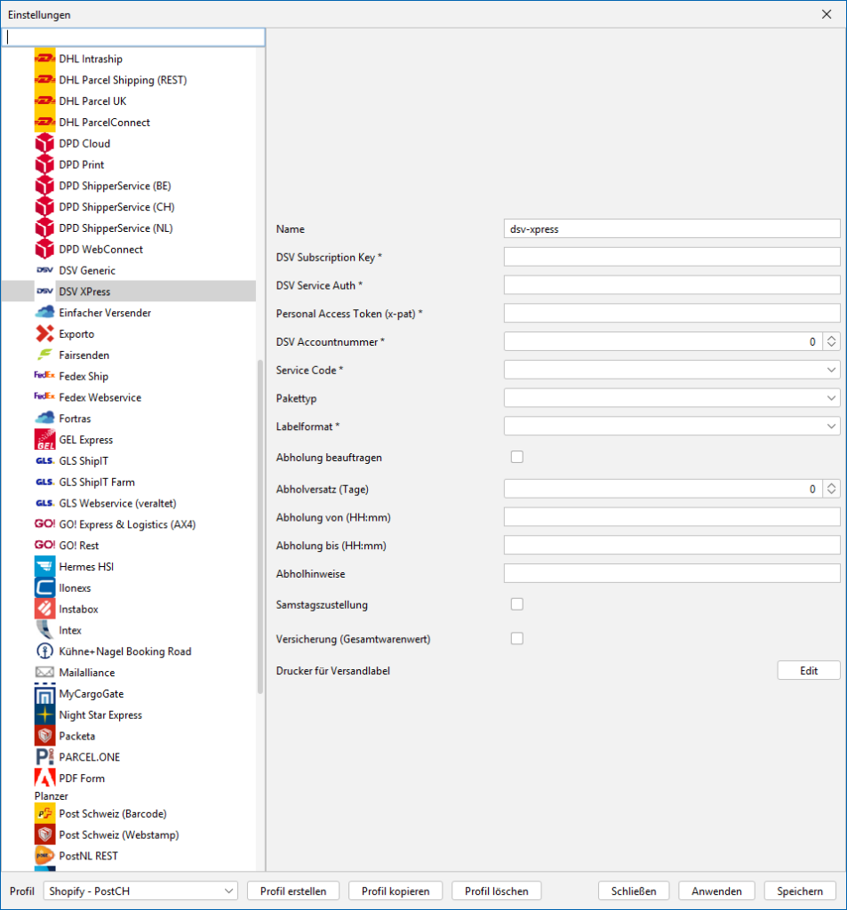Check Versicherung (Gesamtwarenwert) option
Image resolution: width=847 pixels, height=910 pixels.
tap(516, 638)
